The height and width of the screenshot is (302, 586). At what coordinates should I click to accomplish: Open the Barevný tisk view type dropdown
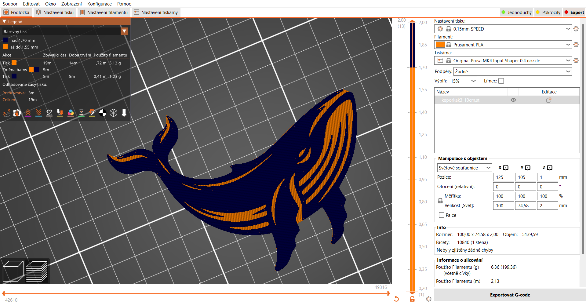pos(124,31)
